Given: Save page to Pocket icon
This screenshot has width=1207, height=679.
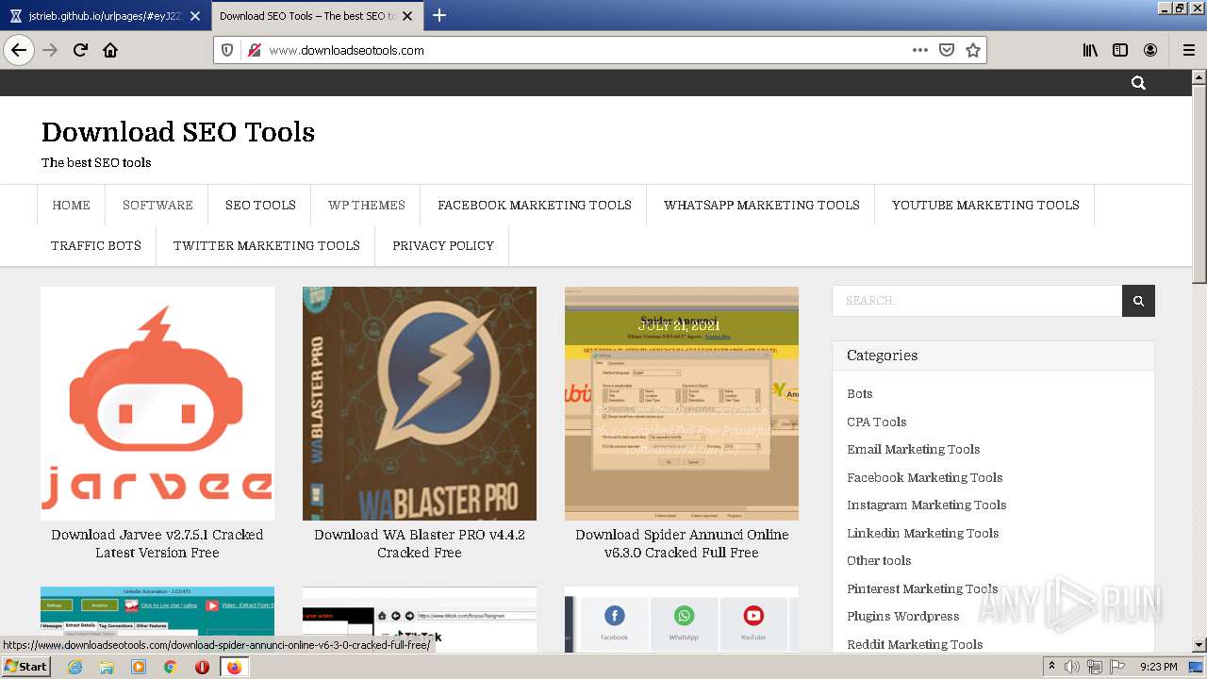Looking at the screenshot, I should (x=947, y=50).
